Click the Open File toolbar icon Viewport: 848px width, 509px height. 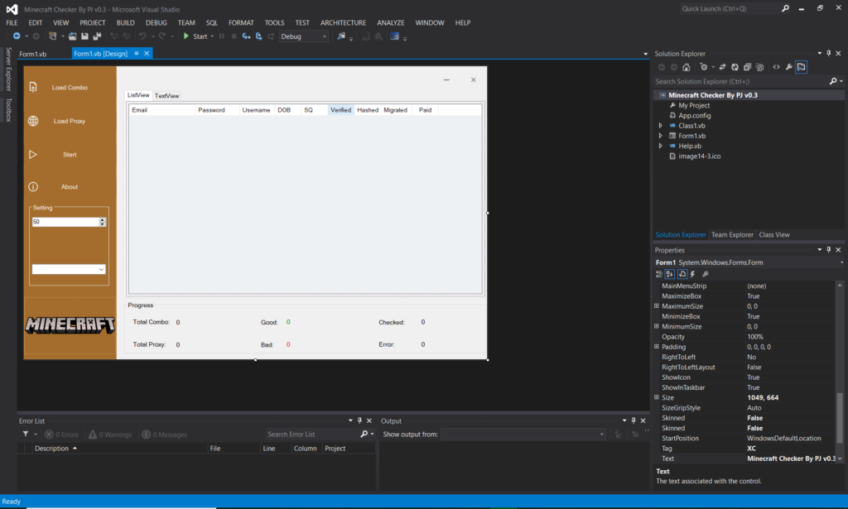[x=73, y=36]
